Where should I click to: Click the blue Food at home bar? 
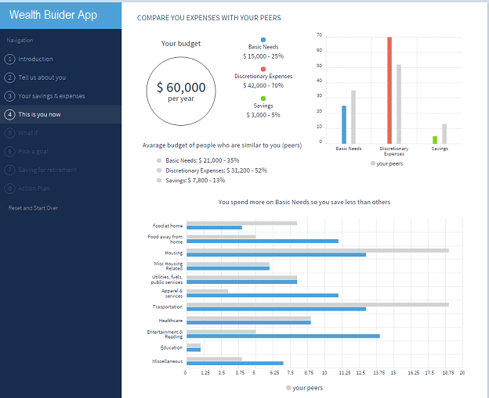[214, 228]
